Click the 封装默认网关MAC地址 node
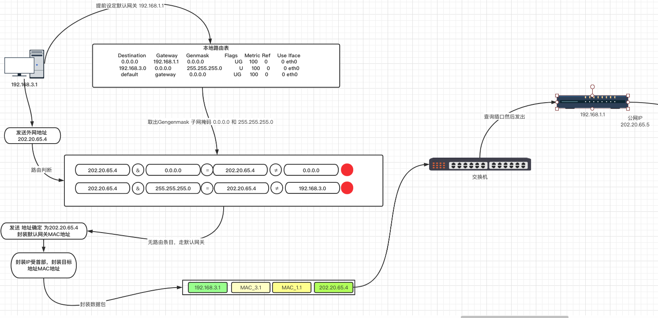The height and width of the screenshot is (318, 658). 44,231
